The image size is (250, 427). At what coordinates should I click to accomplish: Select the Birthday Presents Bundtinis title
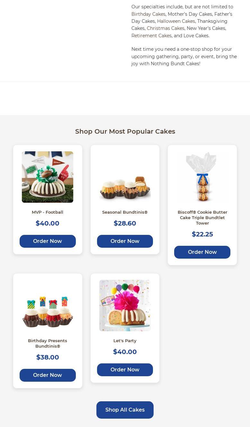tap(48, 343)
